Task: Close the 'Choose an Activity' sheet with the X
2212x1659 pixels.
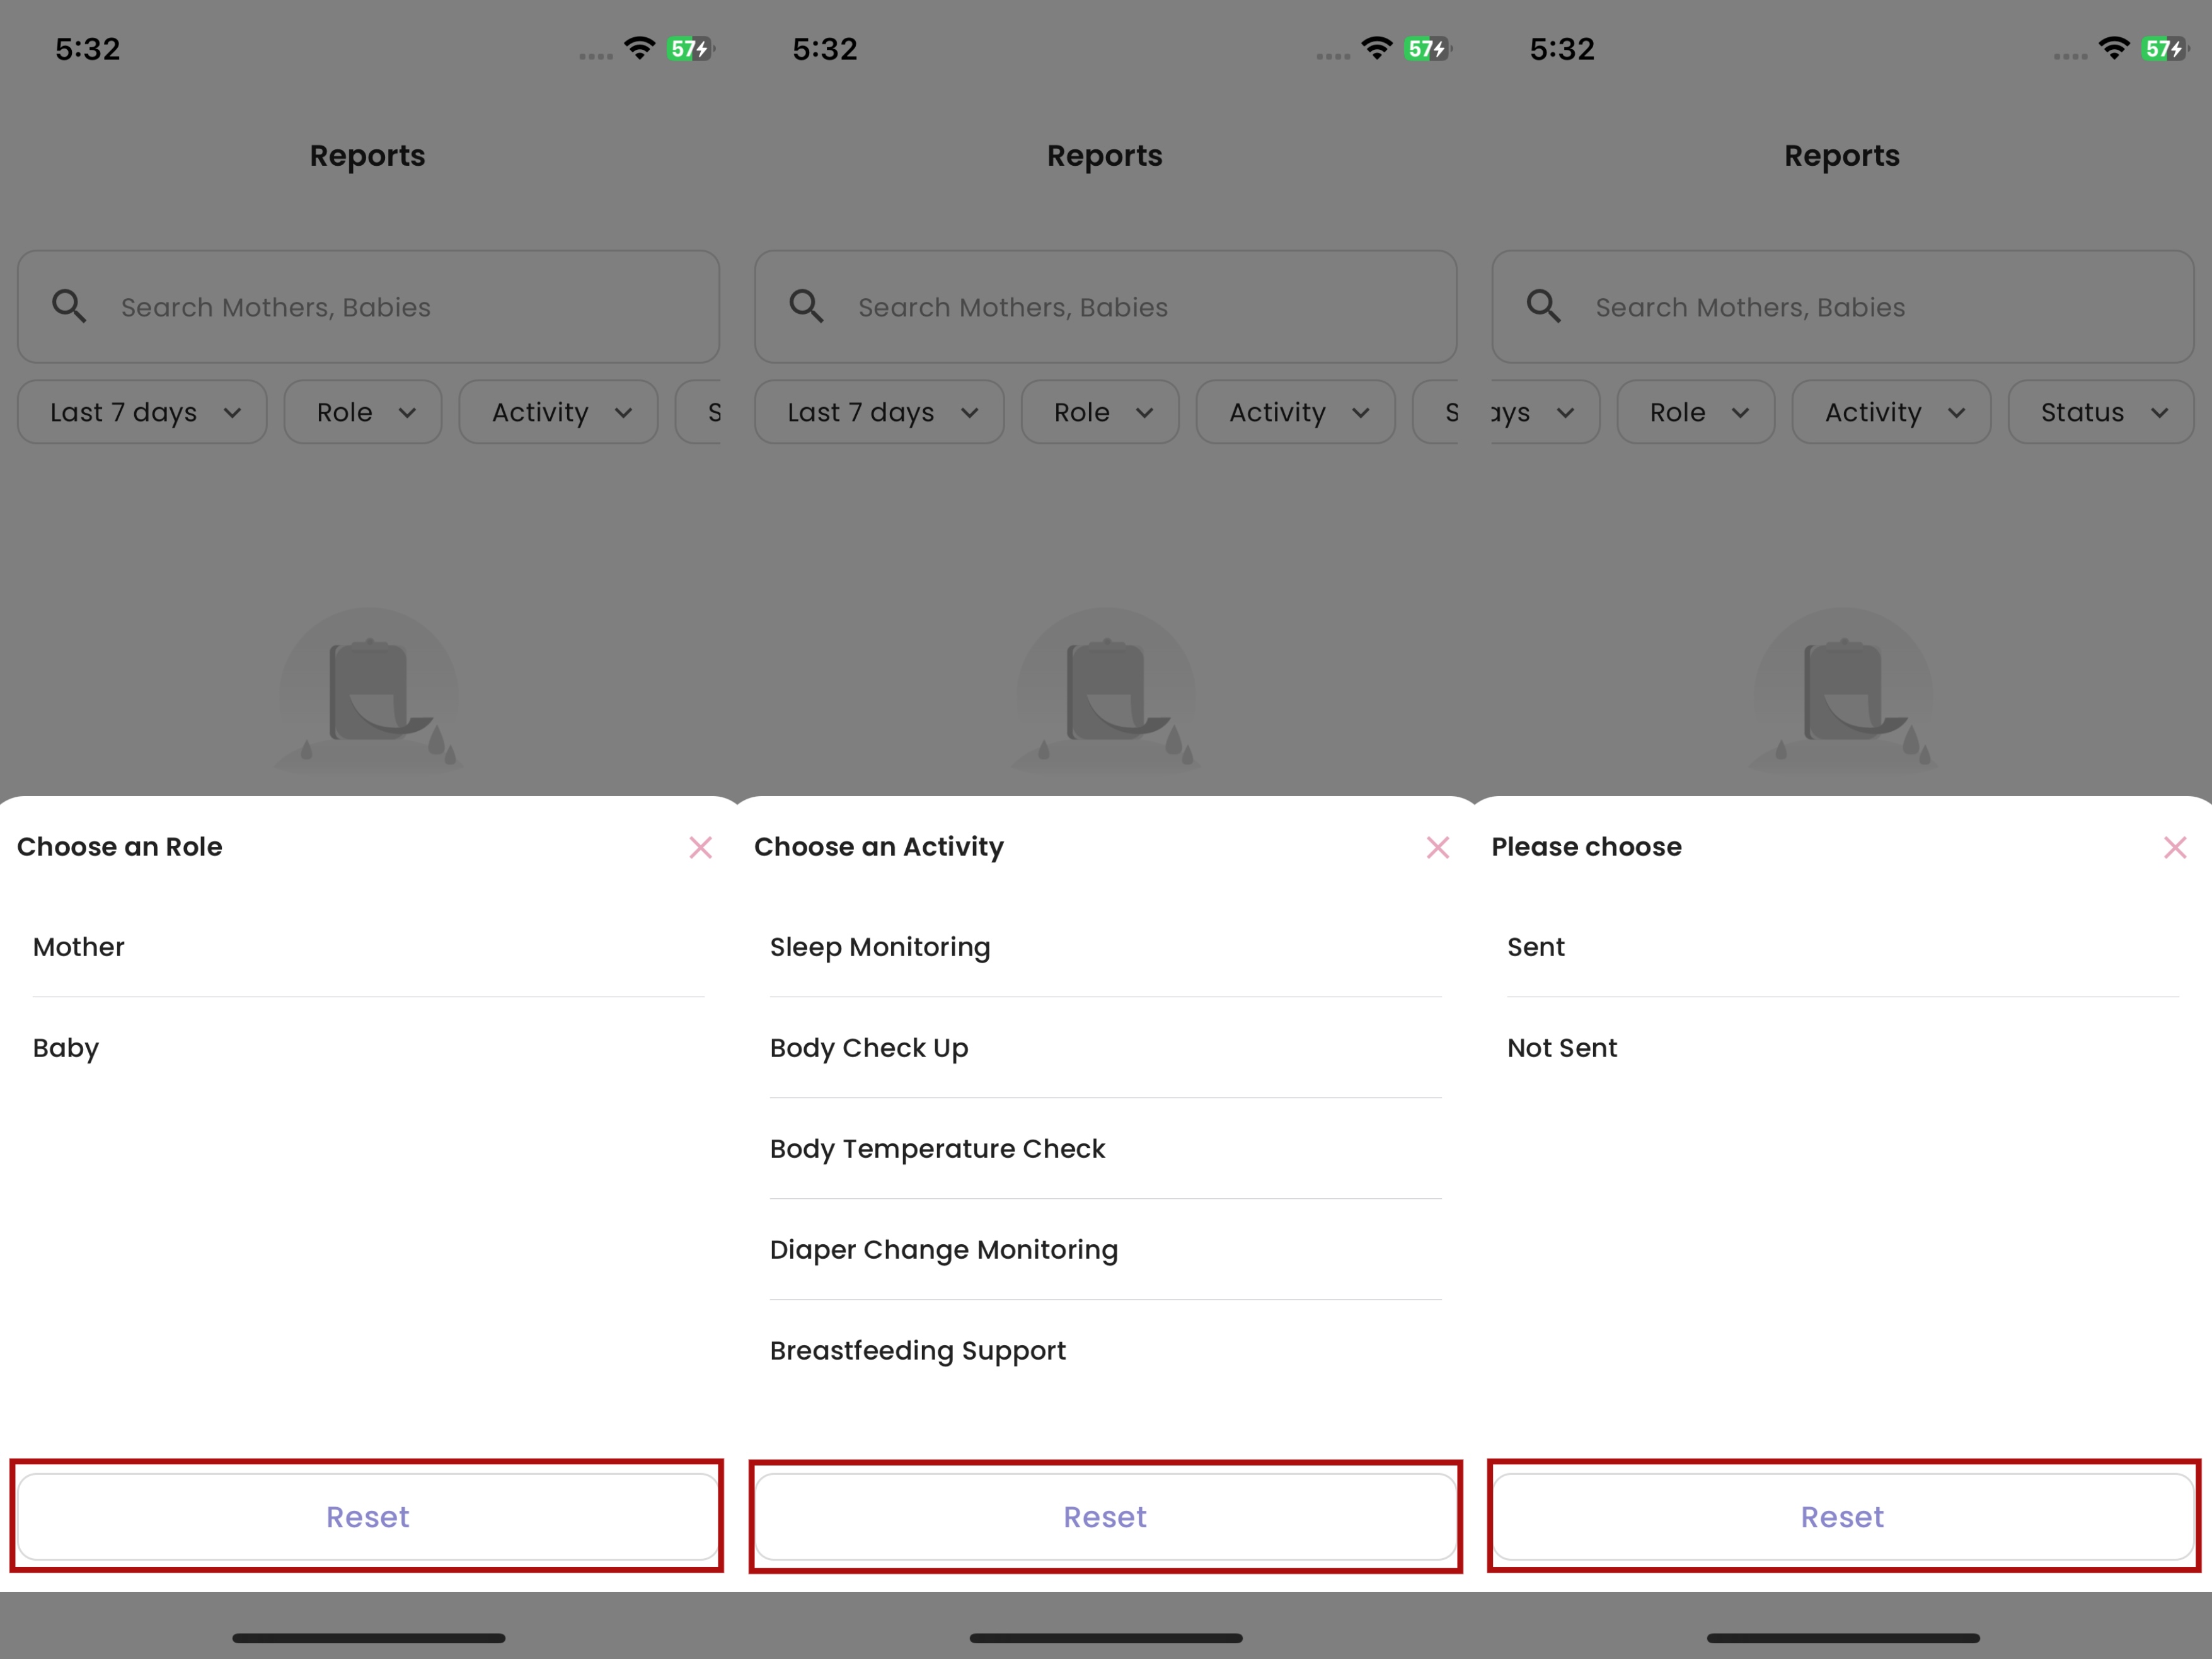Action: 1437,847
